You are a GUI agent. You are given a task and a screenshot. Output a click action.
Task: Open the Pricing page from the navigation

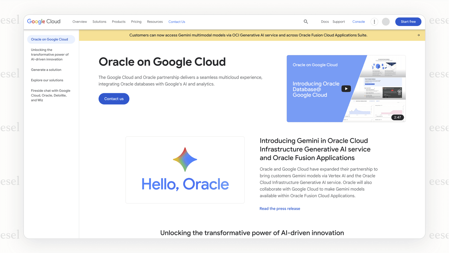pos(136,22)
